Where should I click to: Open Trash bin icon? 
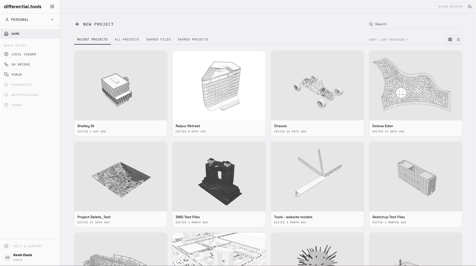click(x=6, y=105)
